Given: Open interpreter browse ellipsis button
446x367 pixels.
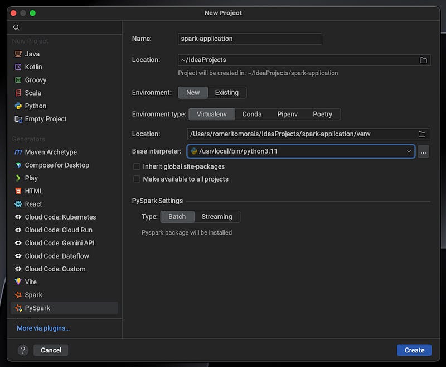Looking at the screenshot, I should [423, 151].
